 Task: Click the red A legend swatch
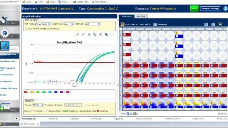pyautogui.click(x=26, y=92)
